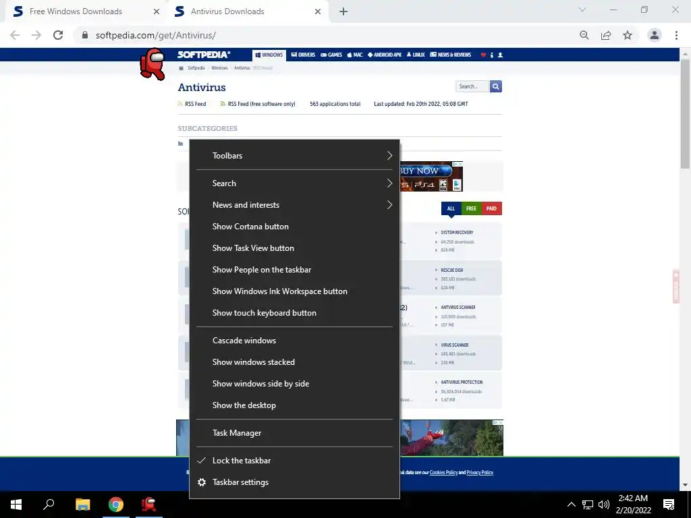Click the Softpedia search input field

click(472, 86)
